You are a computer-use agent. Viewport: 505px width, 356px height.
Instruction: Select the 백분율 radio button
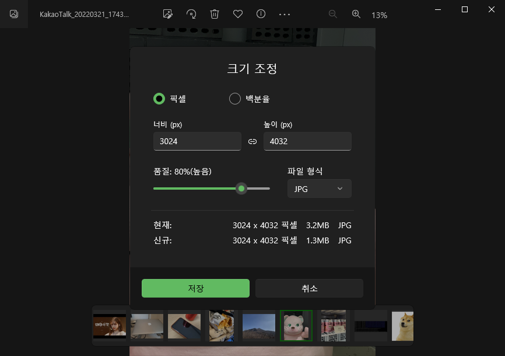click(235, 99)
